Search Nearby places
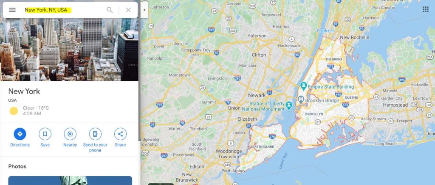This screenshot has width=435, height=185. coord(70,138)
